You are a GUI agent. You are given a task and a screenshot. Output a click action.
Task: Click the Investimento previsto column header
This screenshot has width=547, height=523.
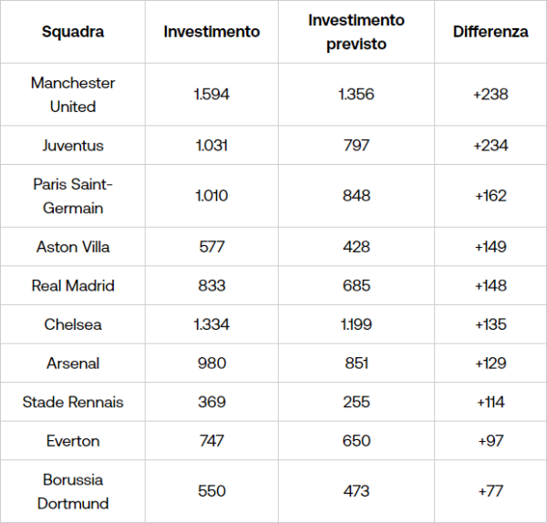click(x=356, y=32)
